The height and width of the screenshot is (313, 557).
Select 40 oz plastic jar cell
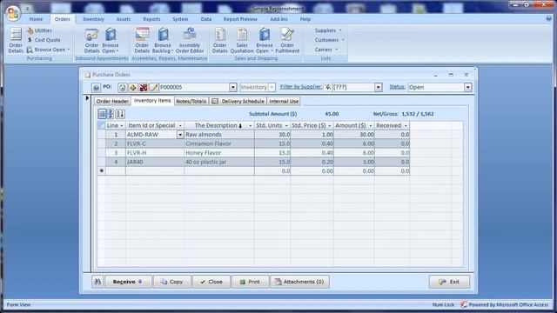219,162
